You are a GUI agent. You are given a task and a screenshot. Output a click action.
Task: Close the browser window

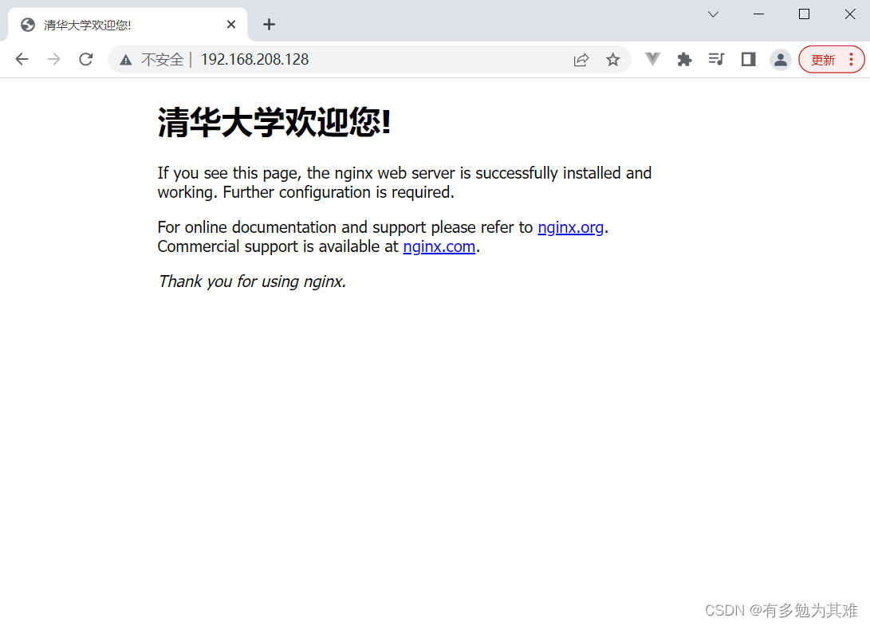(x=849, y=14)
